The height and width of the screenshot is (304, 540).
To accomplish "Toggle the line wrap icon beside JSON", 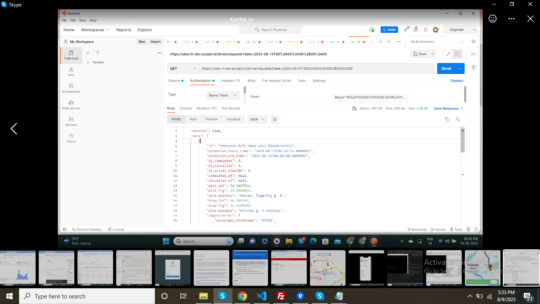I will click(x=275, y=119).
